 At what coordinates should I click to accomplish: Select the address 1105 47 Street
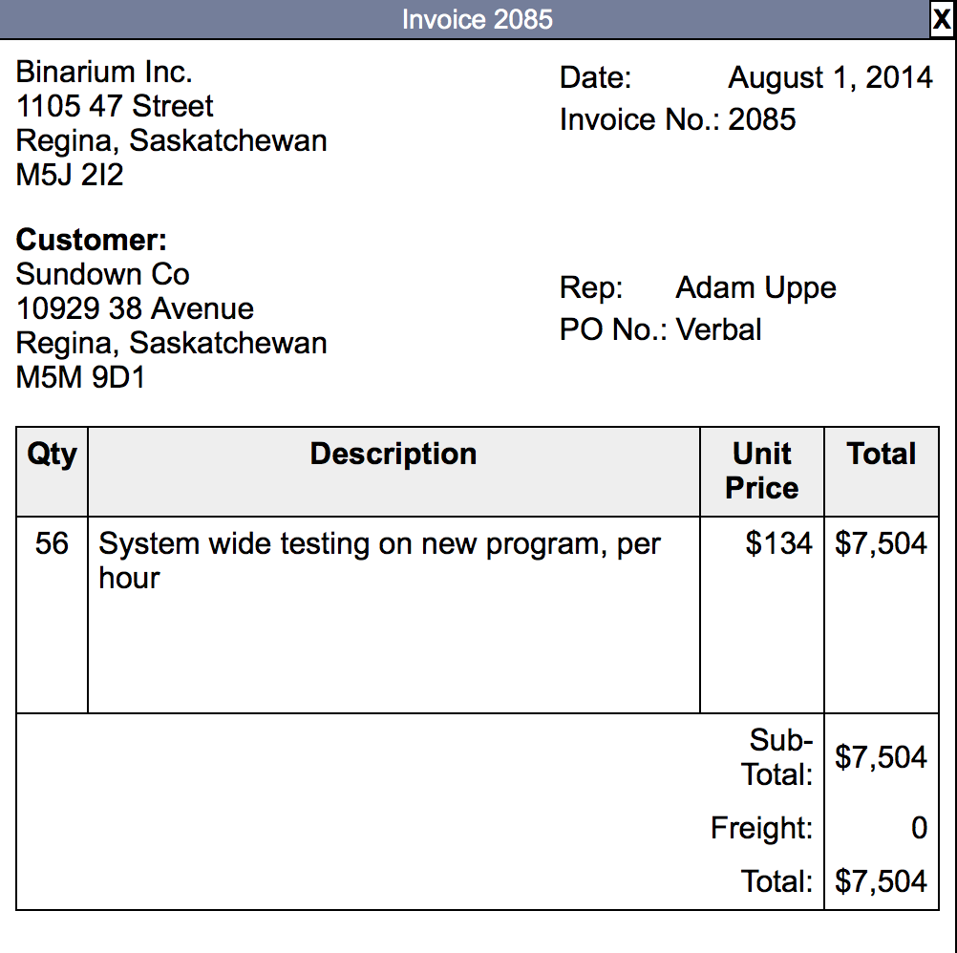[113, 107]
